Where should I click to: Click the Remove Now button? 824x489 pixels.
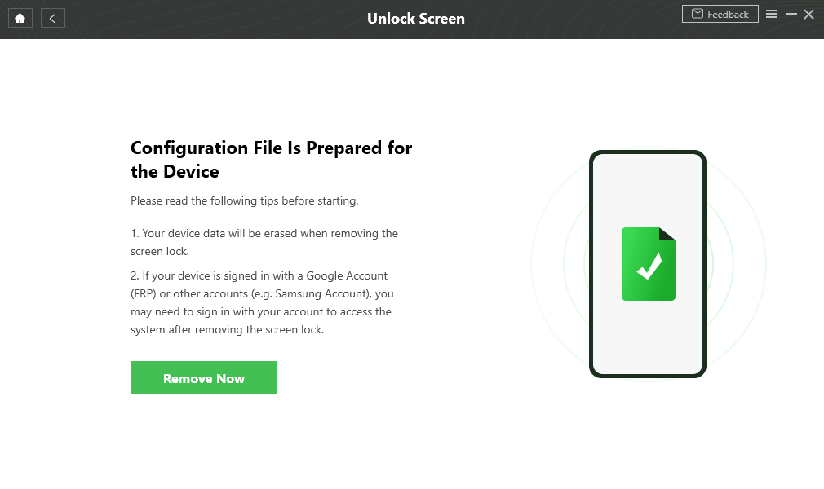[204, 377]
